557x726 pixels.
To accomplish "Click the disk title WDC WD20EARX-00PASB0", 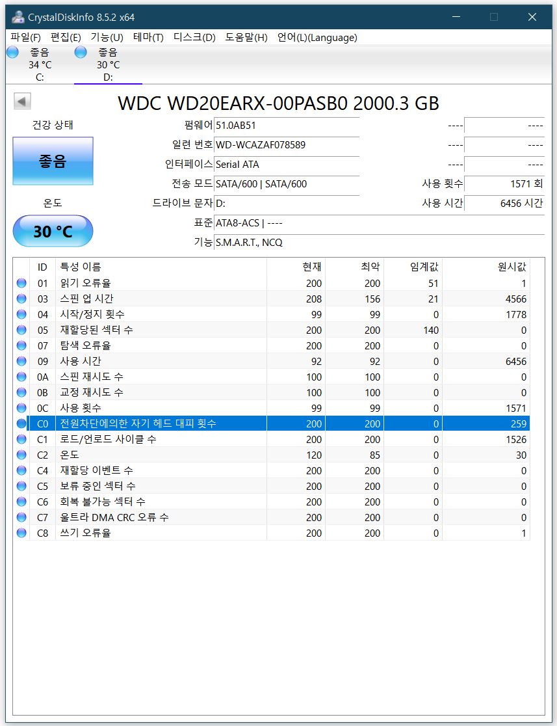I will coord(278,103).
